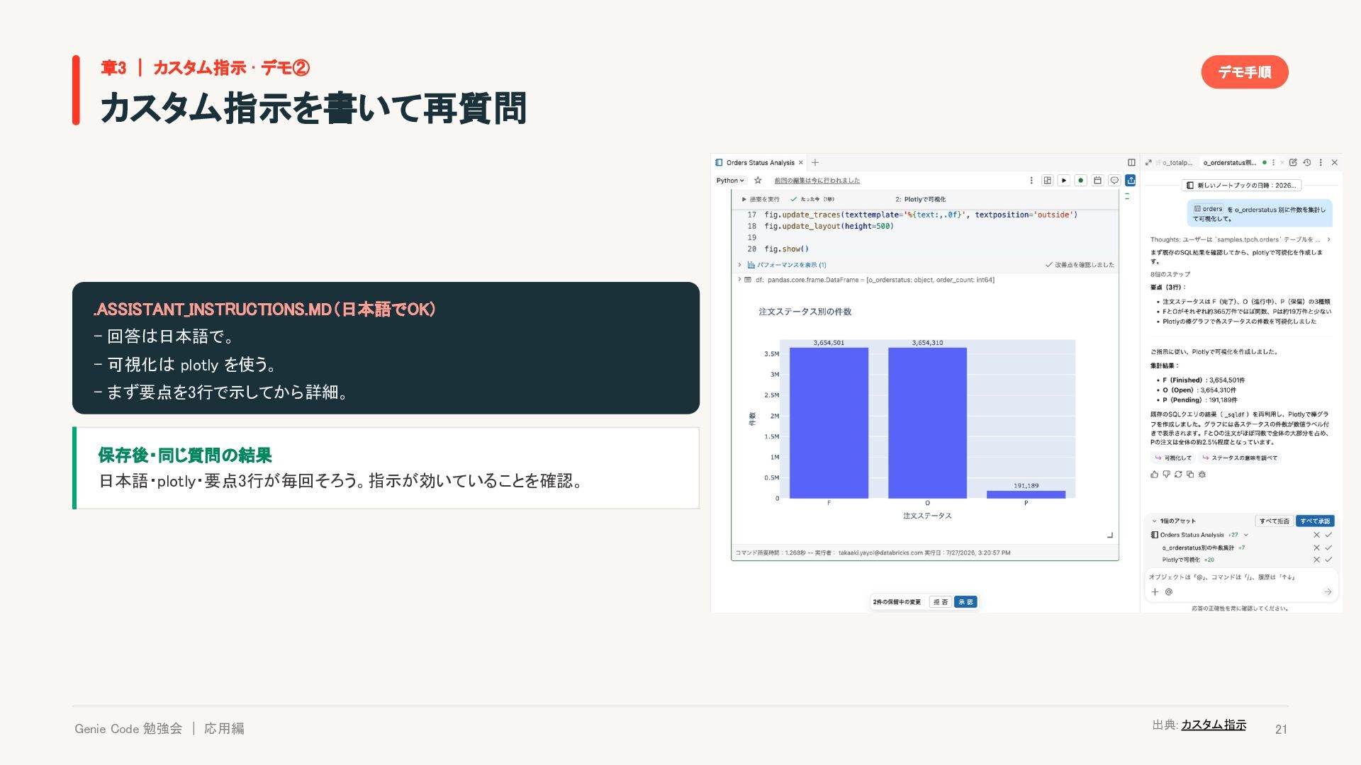Click the green compute status indicator button
The image size is (1361, 765).
click(1080, 181)
